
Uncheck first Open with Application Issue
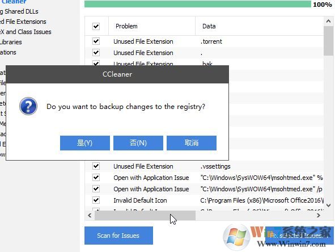coord(96,177)
